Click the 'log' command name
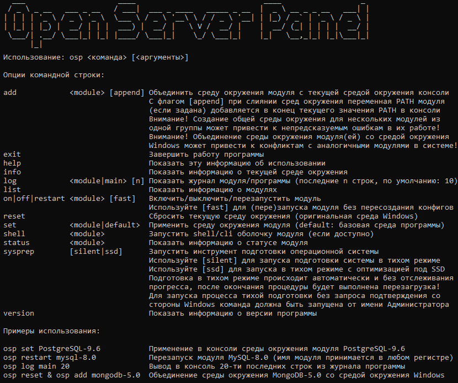This screenshot has width=458, height=383. [10, 181]
